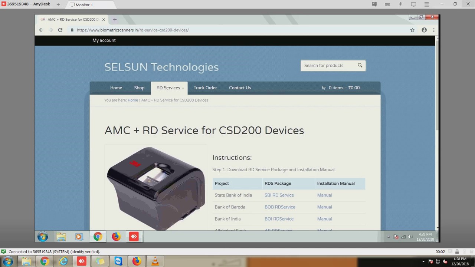Open the AnyDesk display settings monitor icon
The height and width of the screenshot is (267, 475).
click(x=413, y=4)
